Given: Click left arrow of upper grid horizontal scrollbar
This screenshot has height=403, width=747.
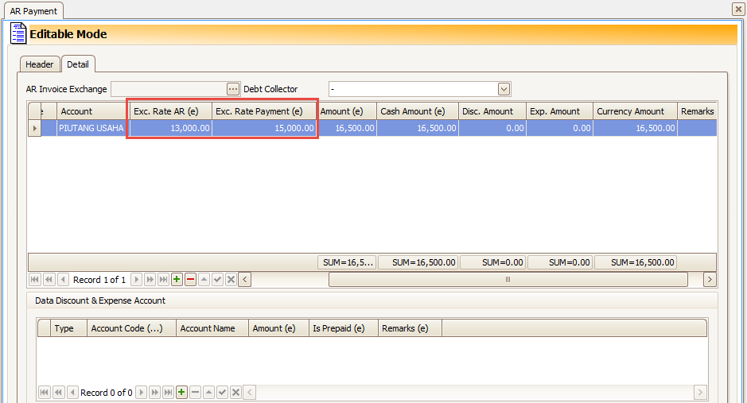Looking at the screenshot, I should [245, 279].
